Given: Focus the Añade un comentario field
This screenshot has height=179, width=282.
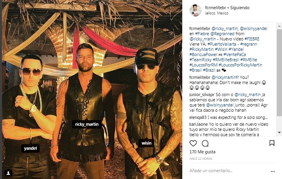Looking at the screenshot, I should [228, 171].
